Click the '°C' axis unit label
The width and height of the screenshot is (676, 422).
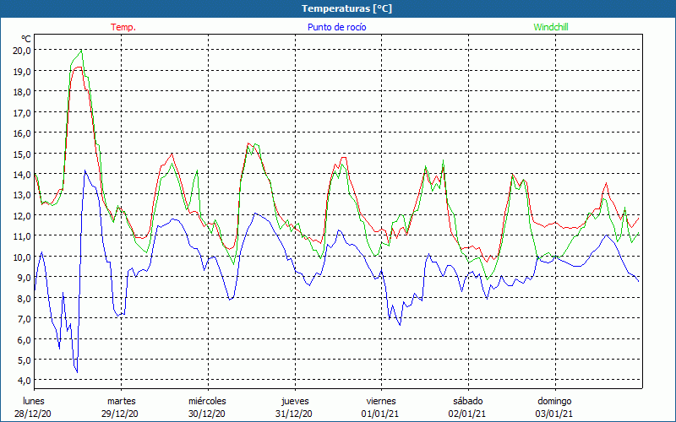point(26,39)
